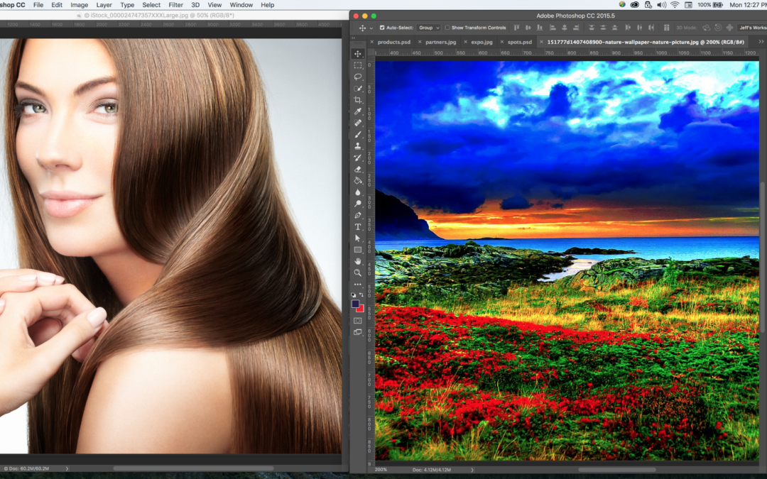Open the Filter menu
The height and width of the screenshot is (479, 767).
[175, 5]
